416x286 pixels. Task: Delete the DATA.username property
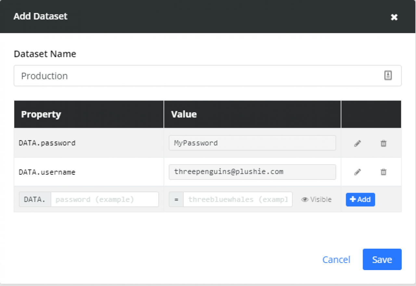(383, 172)
